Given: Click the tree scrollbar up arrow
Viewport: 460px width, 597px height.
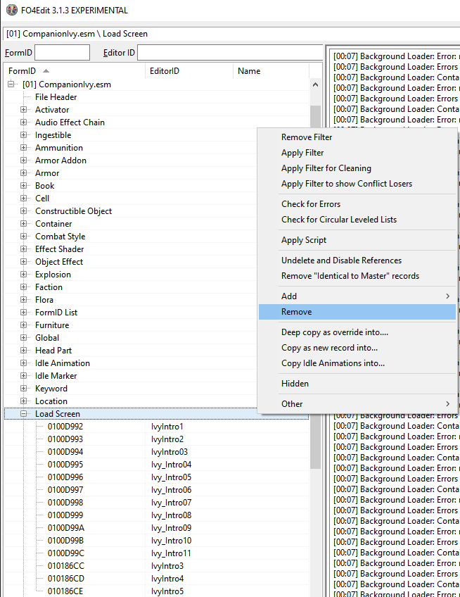Looking at the screenshot, I should point(315,84).
